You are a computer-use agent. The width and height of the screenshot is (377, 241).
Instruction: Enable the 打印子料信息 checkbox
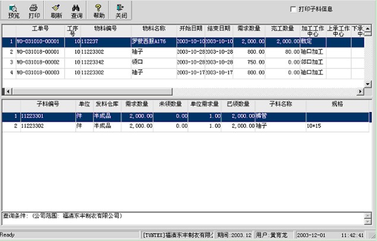click(293, 9)
